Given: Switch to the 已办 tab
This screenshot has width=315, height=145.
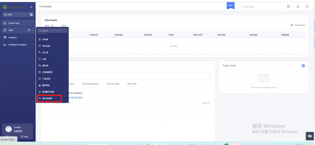Looking at the screenshot, I should click(x=64, y=26).
